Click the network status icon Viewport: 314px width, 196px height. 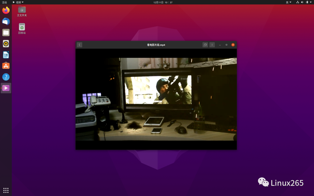pos(298,2)
